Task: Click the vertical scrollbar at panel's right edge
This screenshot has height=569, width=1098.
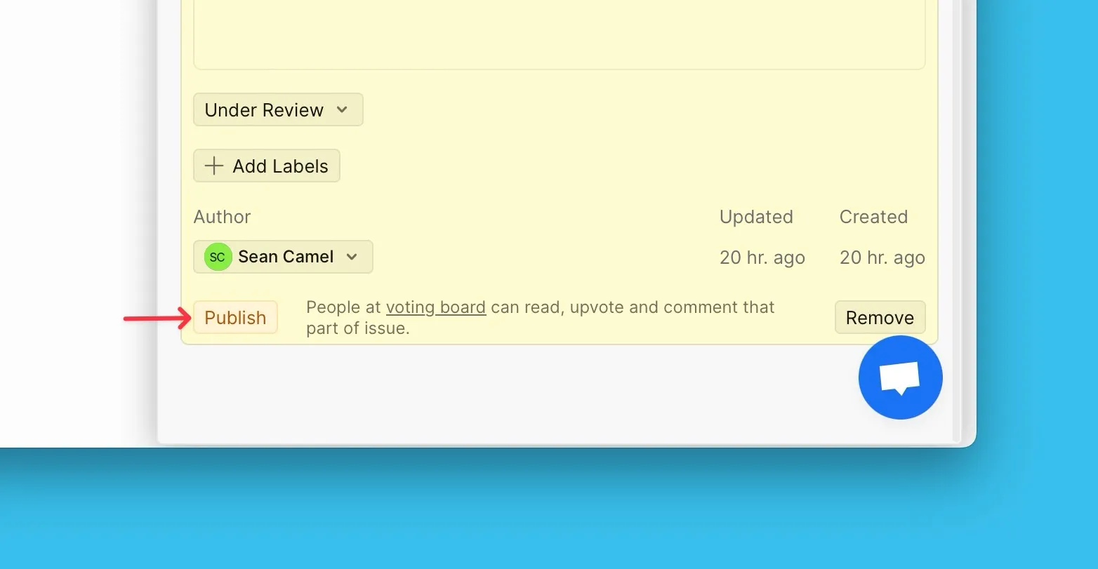Action: (955, 210)
